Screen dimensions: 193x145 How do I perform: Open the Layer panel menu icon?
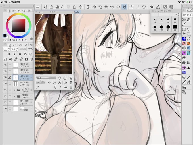pyautogui.click(x=5, y=44)
